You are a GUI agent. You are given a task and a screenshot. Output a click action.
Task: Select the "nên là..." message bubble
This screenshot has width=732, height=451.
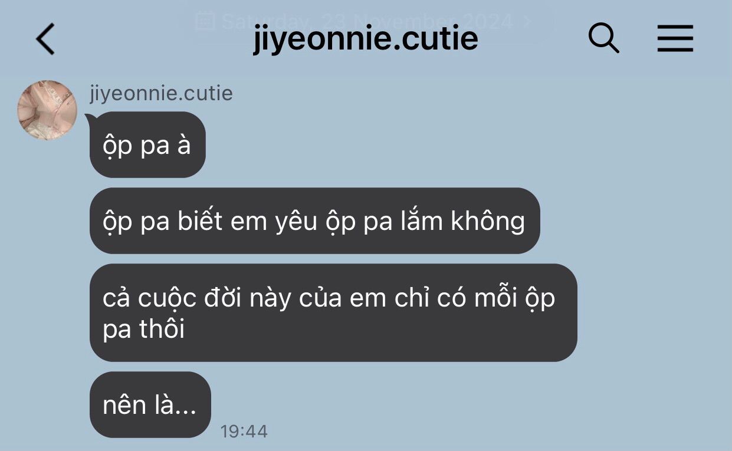coord(150,404)
